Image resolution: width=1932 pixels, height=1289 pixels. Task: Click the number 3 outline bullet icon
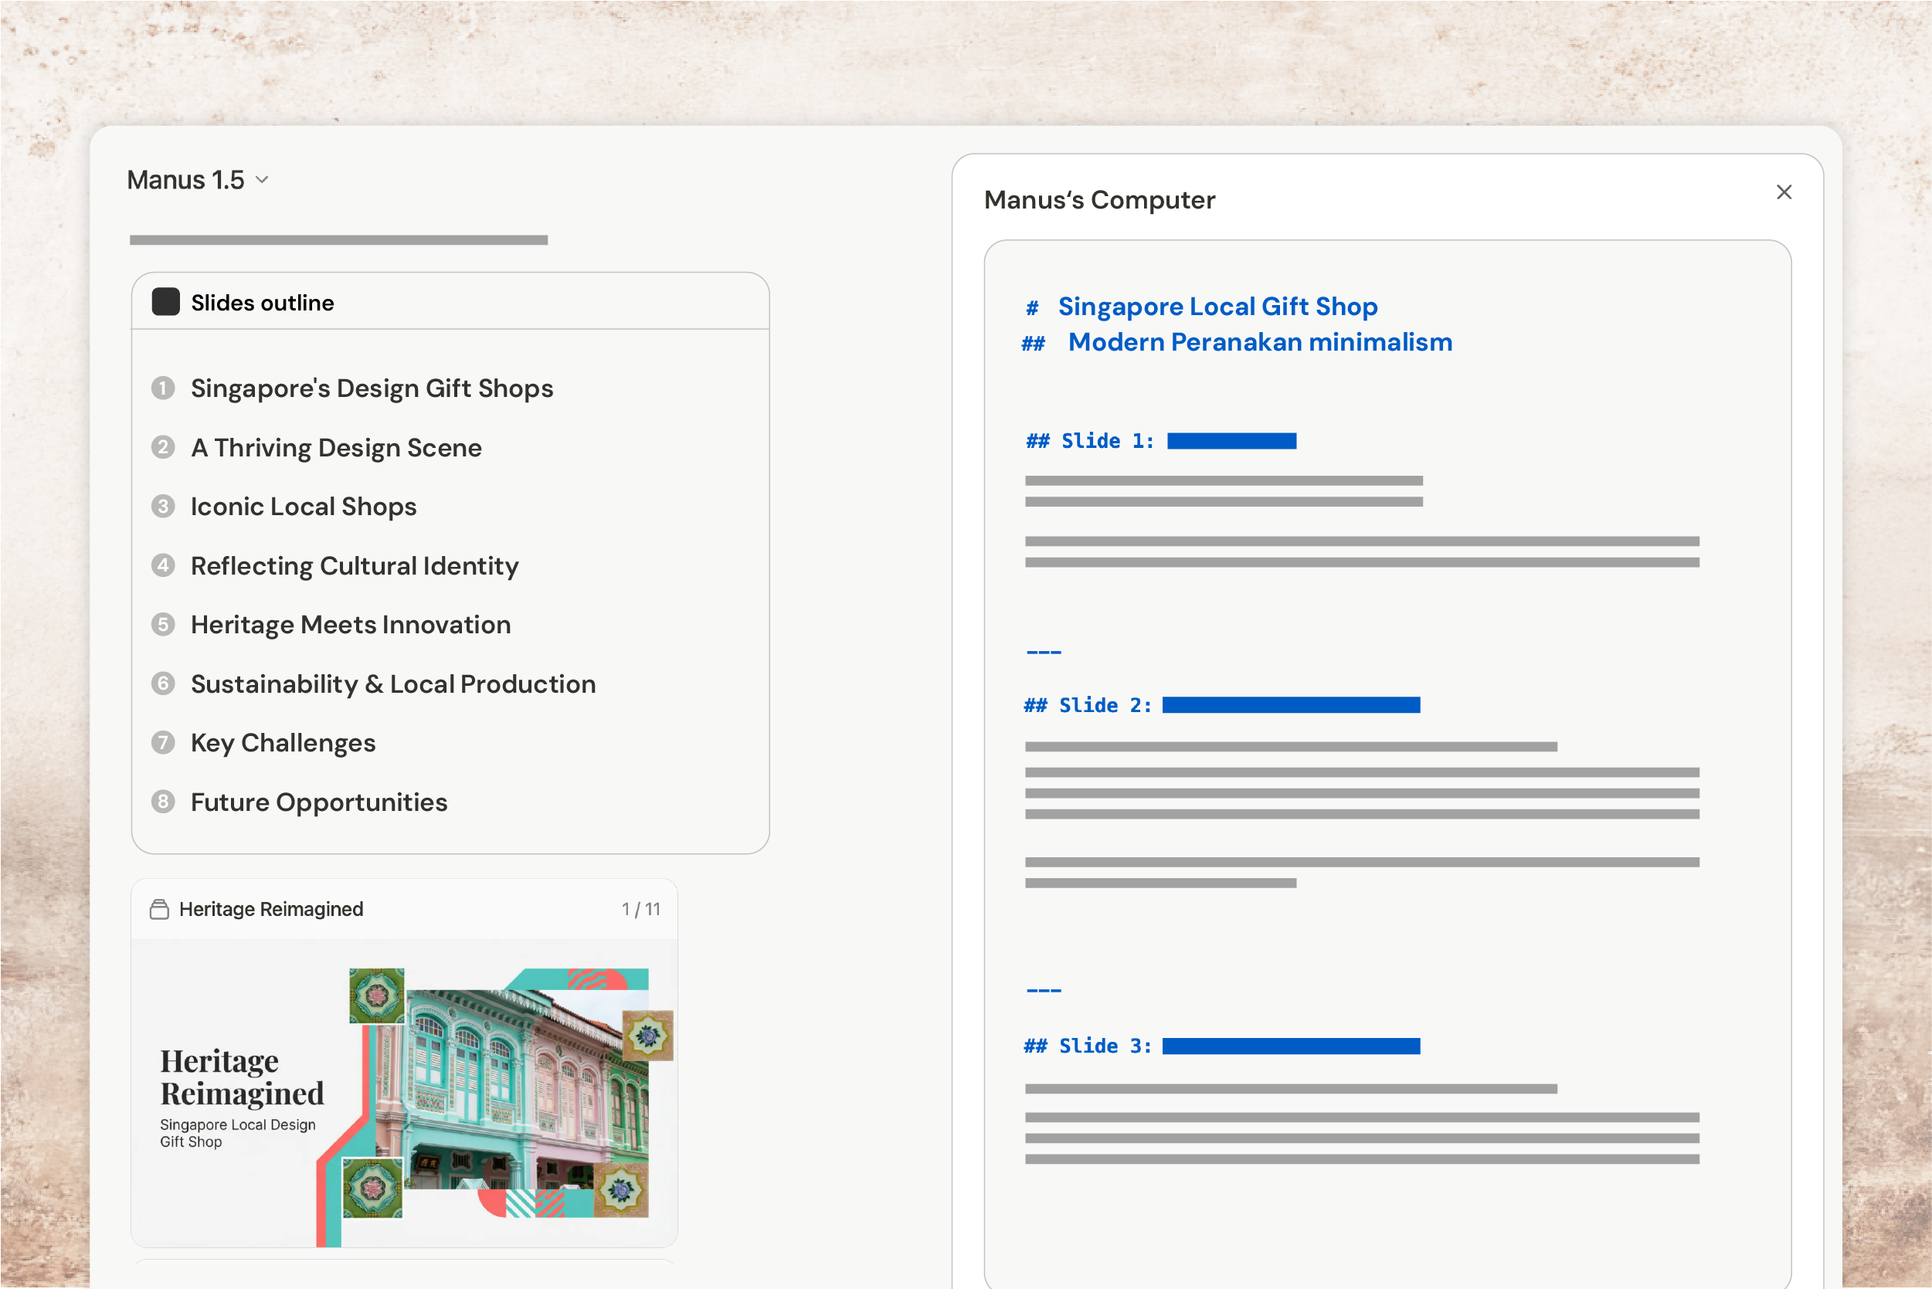pyautogui.click(x=163, y=507)
